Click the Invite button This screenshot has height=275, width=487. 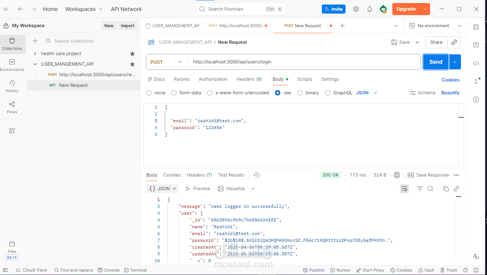click(x=333, y=9)
